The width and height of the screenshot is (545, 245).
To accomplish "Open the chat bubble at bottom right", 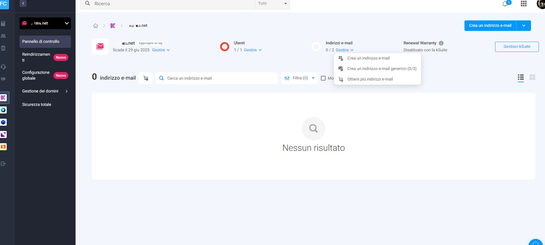I will tap(536, 242).
